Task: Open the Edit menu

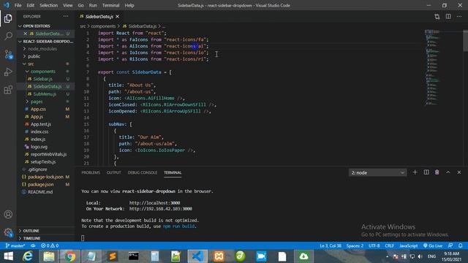Action: coord(31,5)
